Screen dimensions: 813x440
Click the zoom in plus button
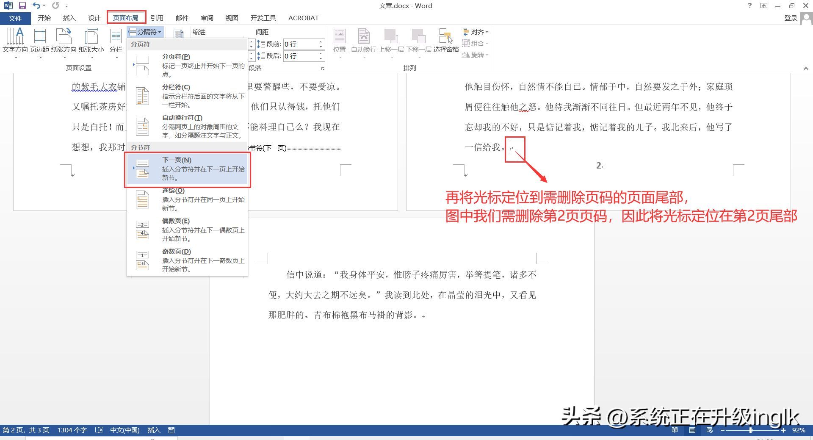(783, 430)
